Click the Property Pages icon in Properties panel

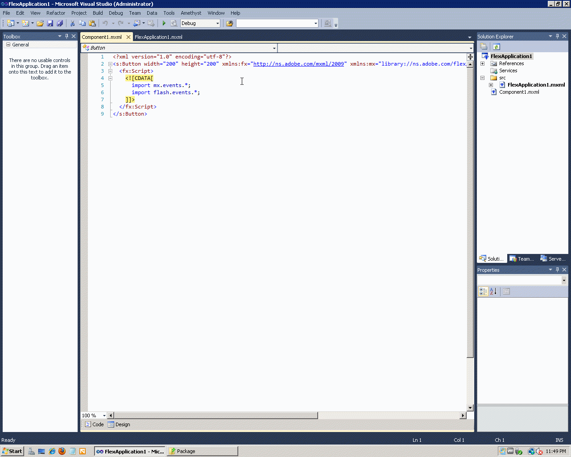[506, 291]
